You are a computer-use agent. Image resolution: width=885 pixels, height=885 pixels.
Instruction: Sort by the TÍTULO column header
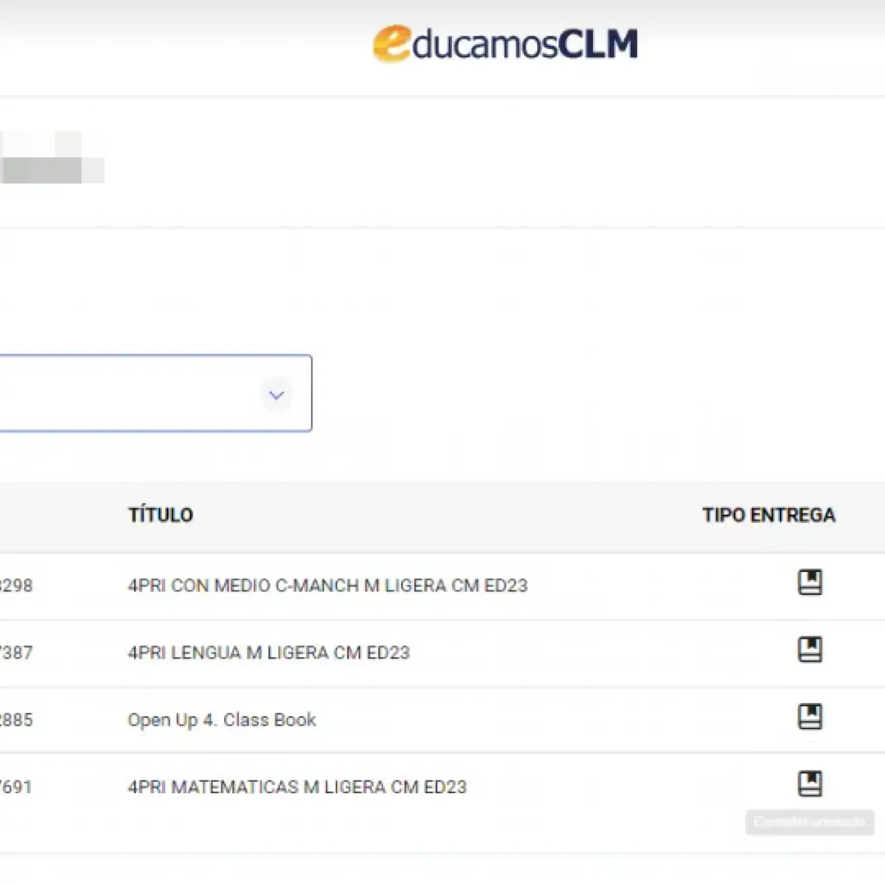pyautogui.click(x=161, y=515)
